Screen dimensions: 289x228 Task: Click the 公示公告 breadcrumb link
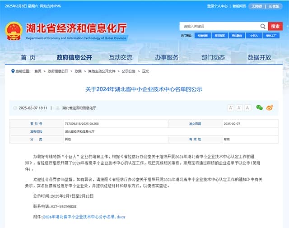tap(128, 71)
